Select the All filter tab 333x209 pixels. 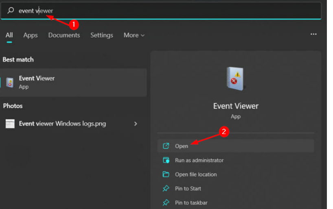click(9, 35)
